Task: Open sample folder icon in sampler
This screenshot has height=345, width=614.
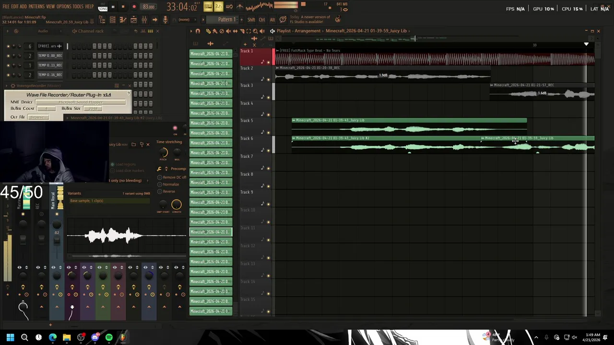Action: (x=134, y=145)
